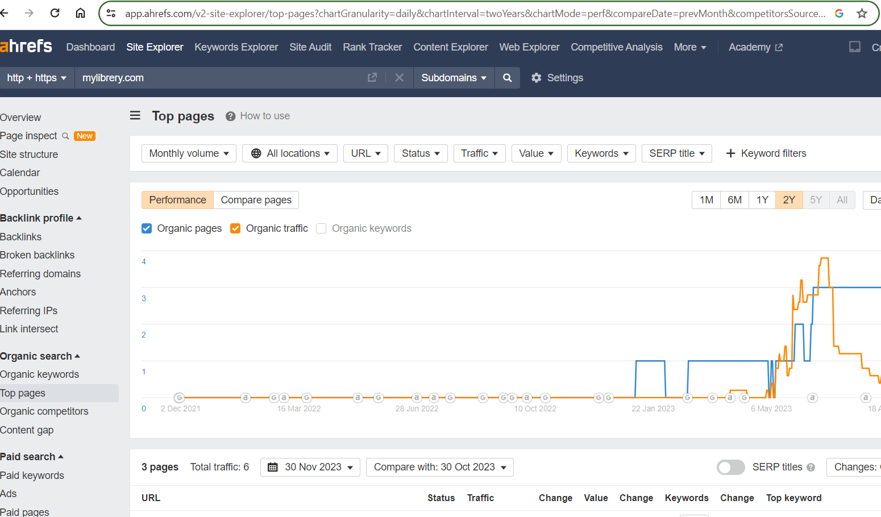Clear the domain input with X
The image size is (881, 517).
[400, 77]
